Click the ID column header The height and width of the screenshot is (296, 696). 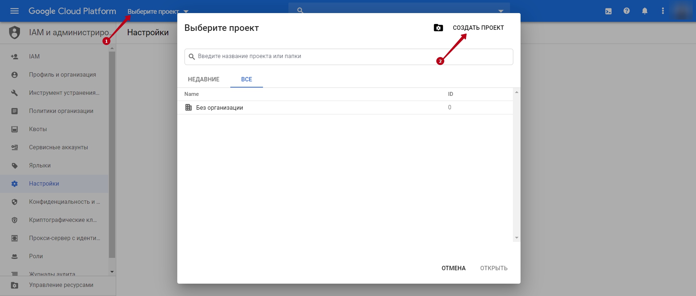450,94
